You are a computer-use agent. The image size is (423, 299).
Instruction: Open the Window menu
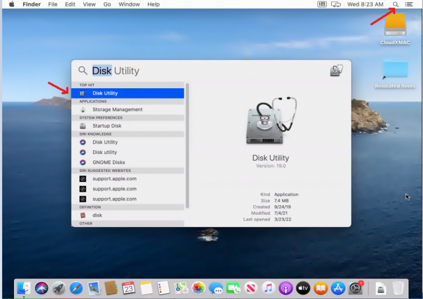129,5
